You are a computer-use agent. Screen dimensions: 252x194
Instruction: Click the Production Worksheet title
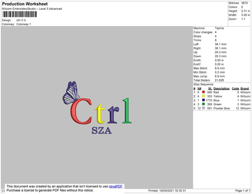click(25, 4)
